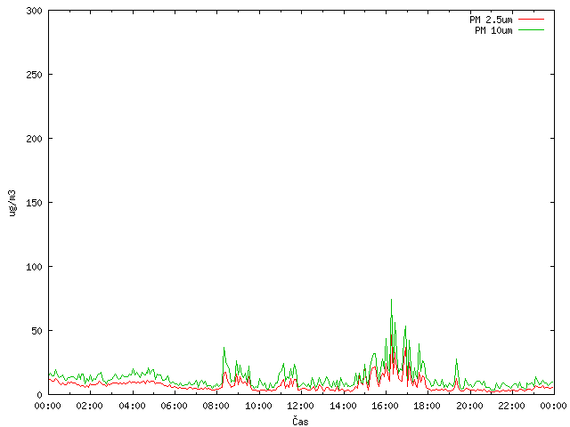The image size is (570, 427).
Task: Click the 18:00 time label
Action: (x=427, y=406)
